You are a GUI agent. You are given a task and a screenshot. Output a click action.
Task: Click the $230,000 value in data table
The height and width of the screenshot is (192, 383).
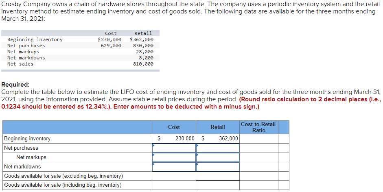coord(109,39)
